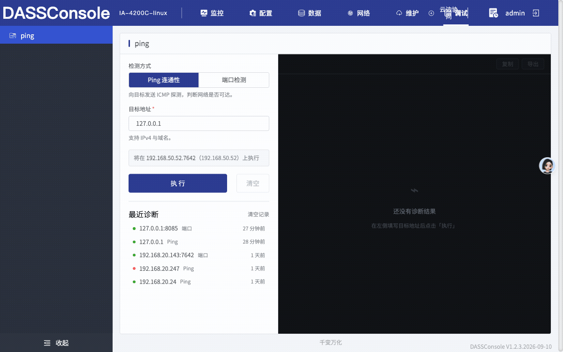Select the 192.168.20.247 Ping history record
Screen dimensions: 563x352
click(x=199, y=268)
